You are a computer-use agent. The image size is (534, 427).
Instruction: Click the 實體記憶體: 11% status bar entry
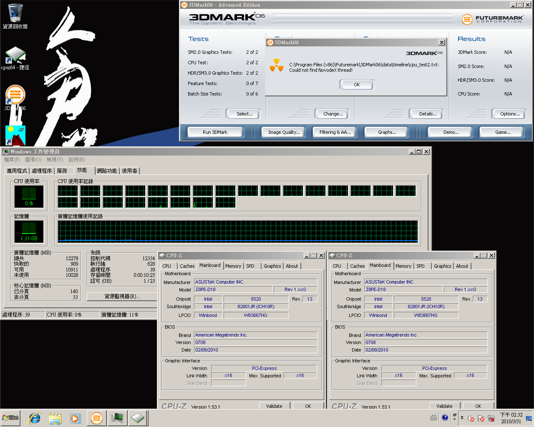point(129,315)
